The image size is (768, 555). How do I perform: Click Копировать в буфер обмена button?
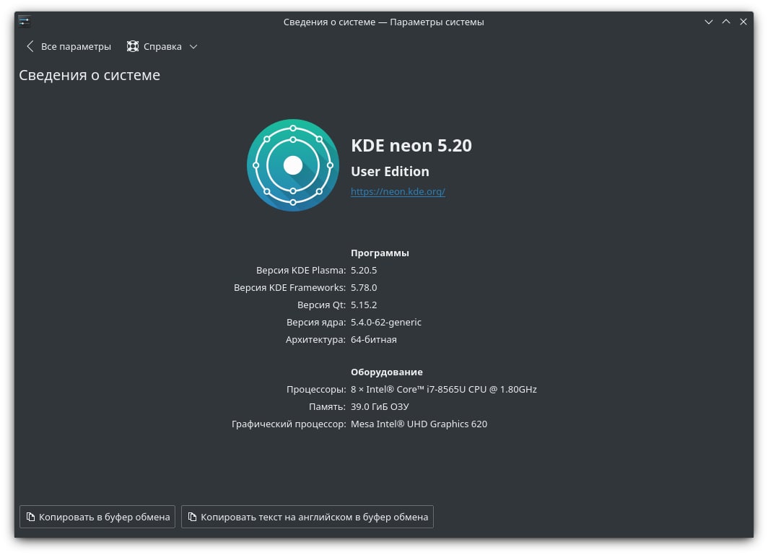pos(97,517)
